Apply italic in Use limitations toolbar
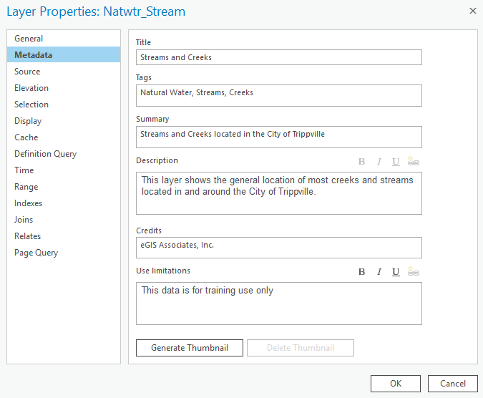Image resolution: width=483 pixels, height=398 pixels. point(379,272)
